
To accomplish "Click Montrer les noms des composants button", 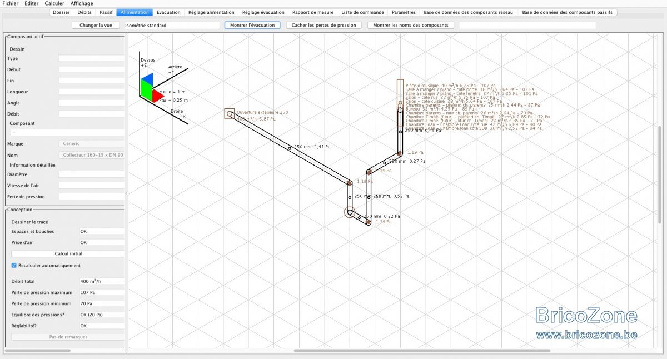I will [411, 26].
